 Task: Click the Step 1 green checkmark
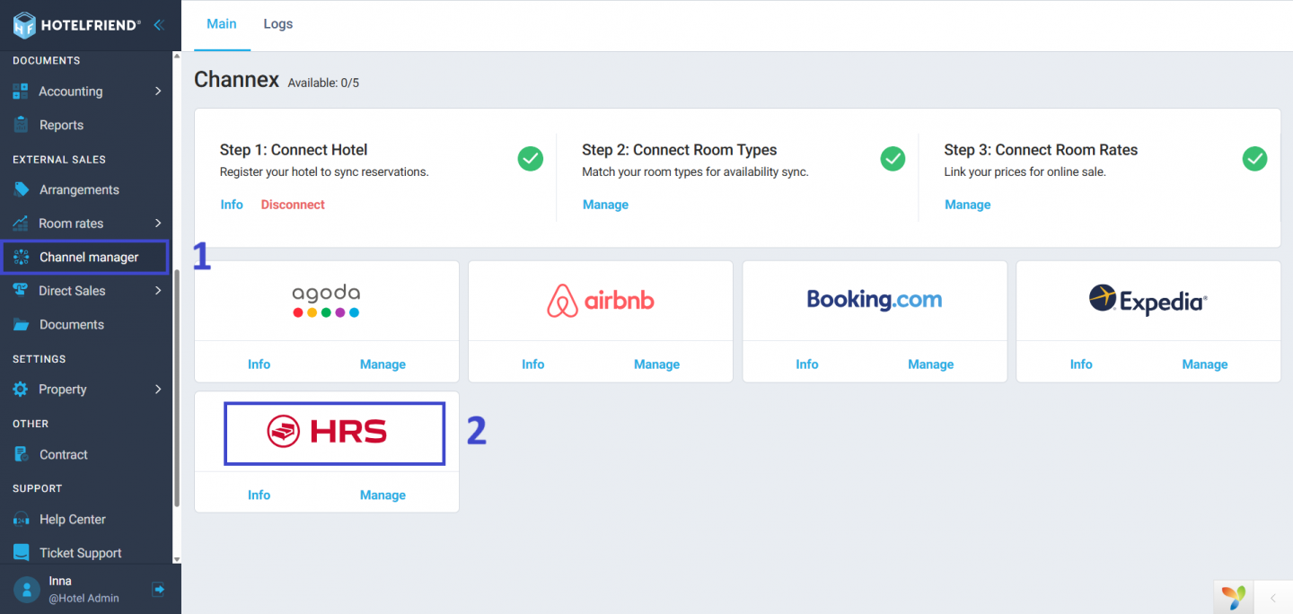pyautogui.click(x=530, y=159)
